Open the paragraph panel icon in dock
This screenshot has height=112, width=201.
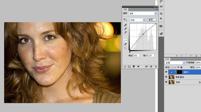161,19
